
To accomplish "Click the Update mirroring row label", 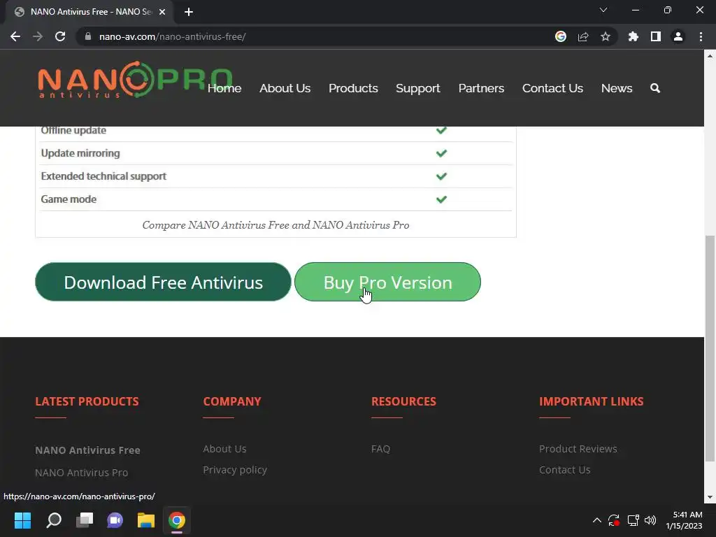I will [x=80, y=153].
